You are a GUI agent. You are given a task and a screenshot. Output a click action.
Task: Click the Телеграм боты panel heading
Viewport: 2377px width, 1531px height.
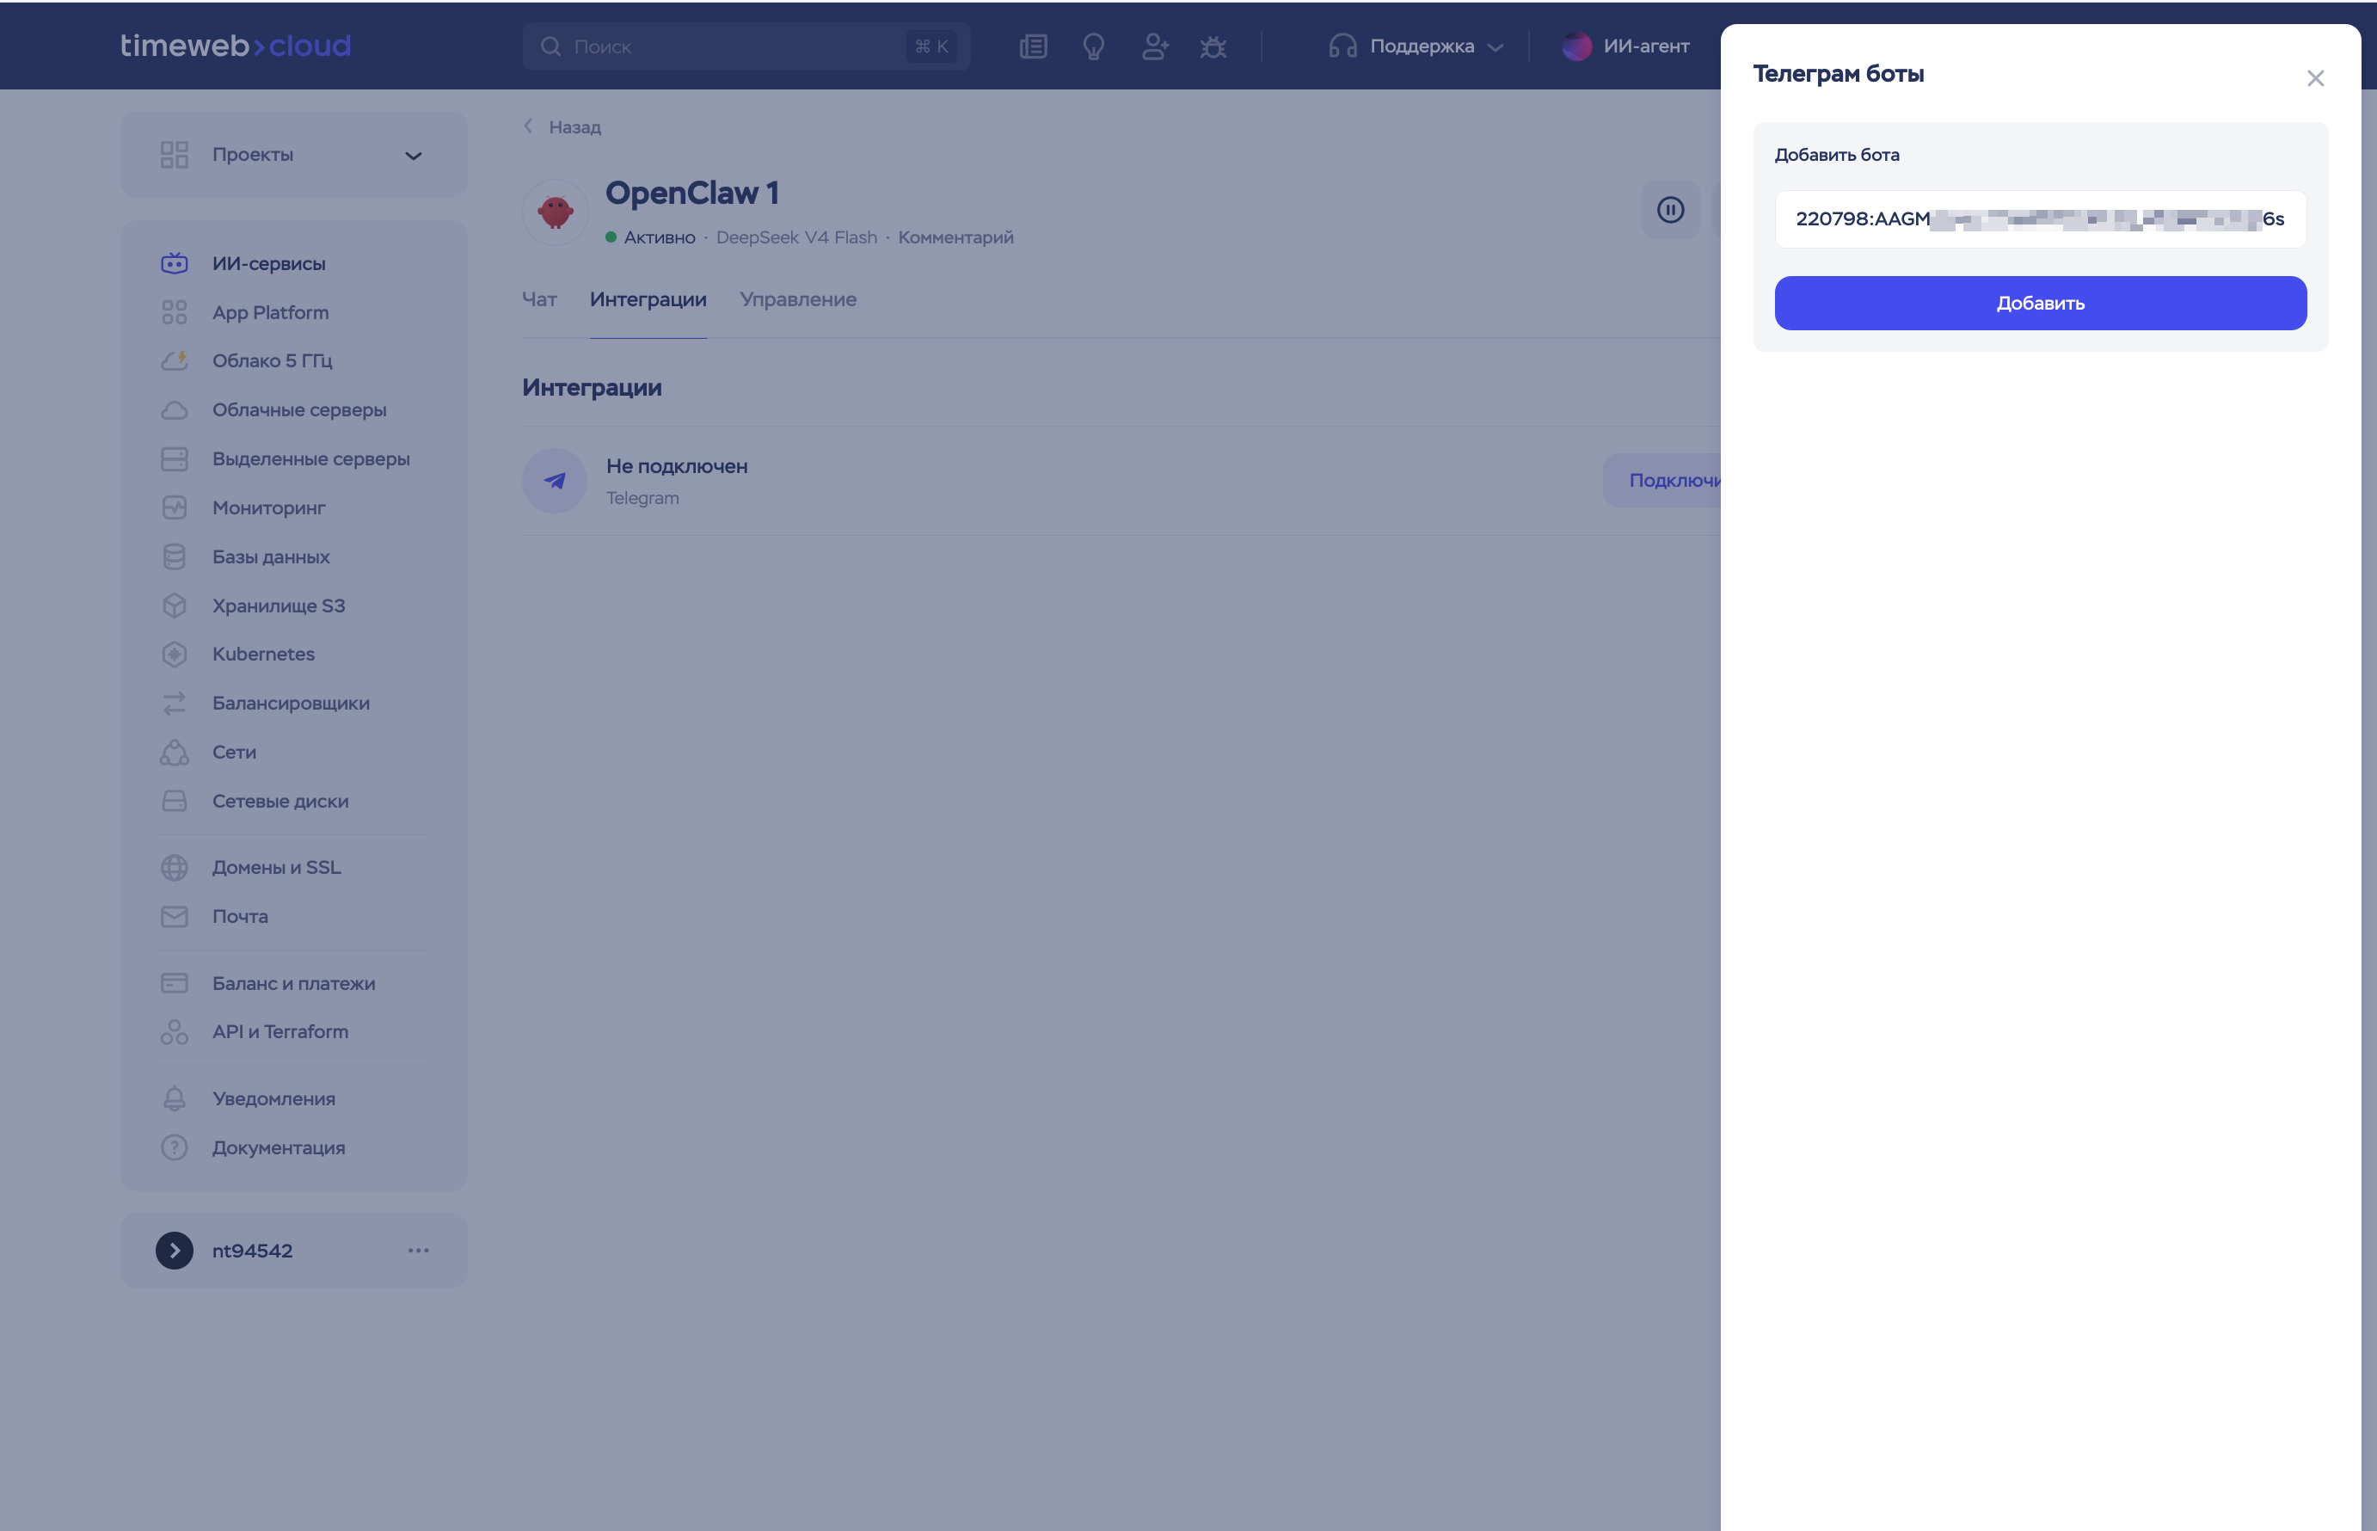pos(1839,74)
